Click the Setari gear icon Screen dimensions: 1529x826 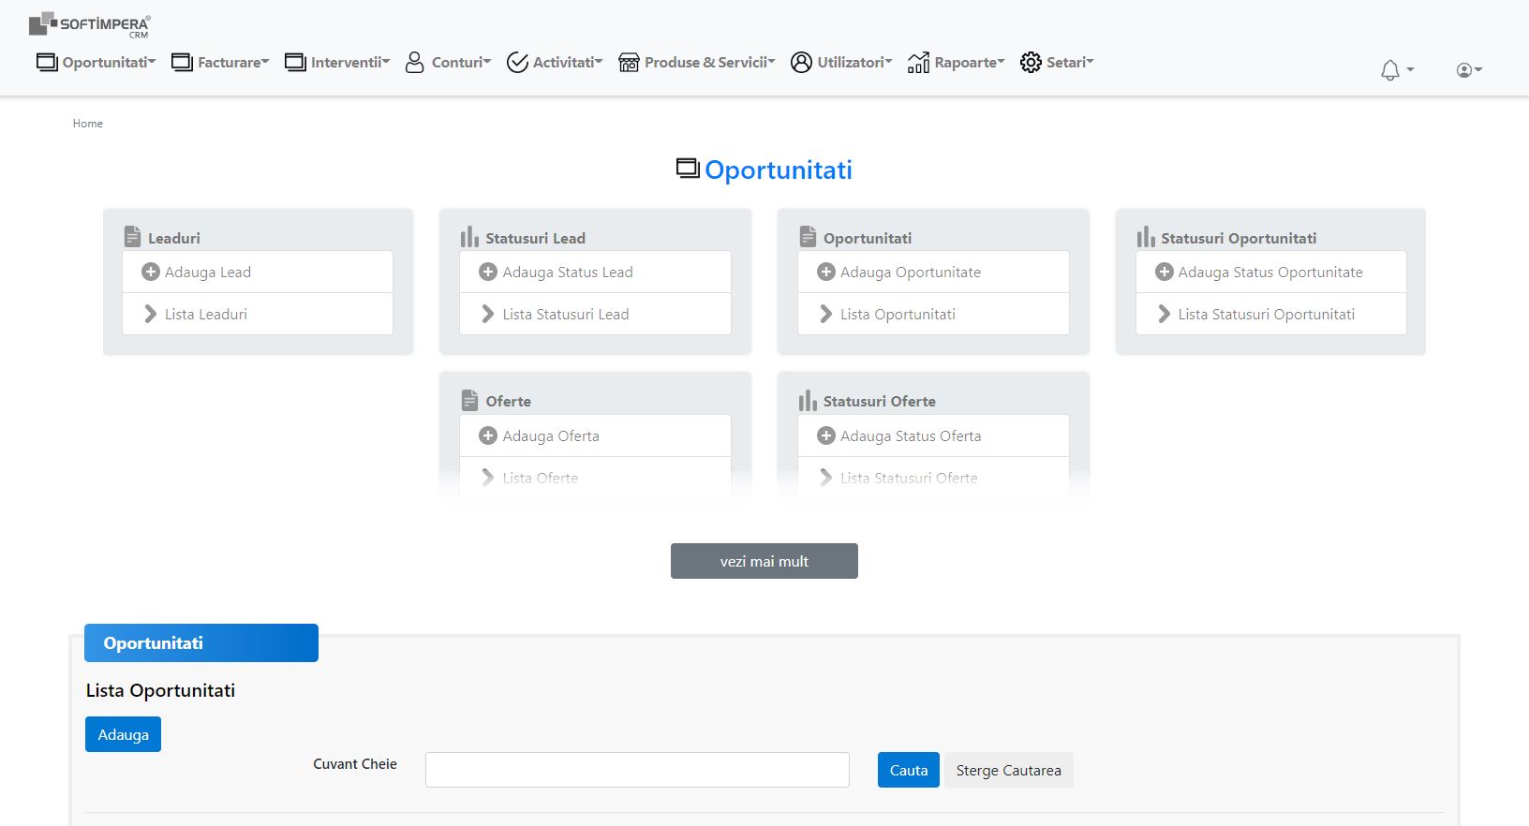[x=1031, y=62]
